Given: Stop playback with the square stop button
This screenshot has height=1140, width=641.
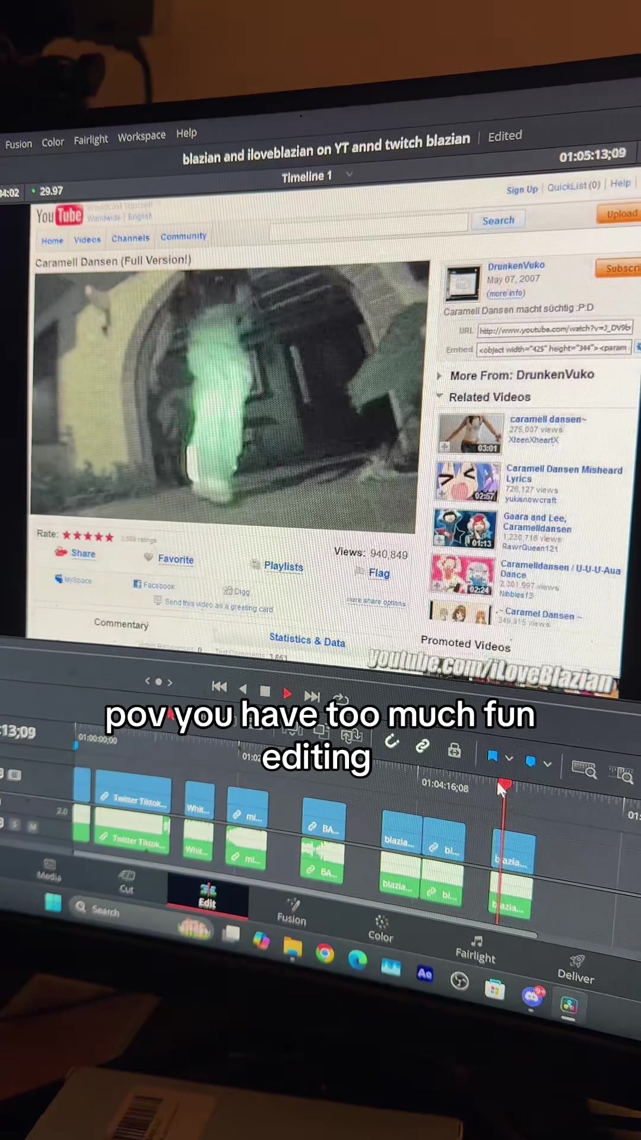Looking at the screenshot, I should [x=265, y=691].
